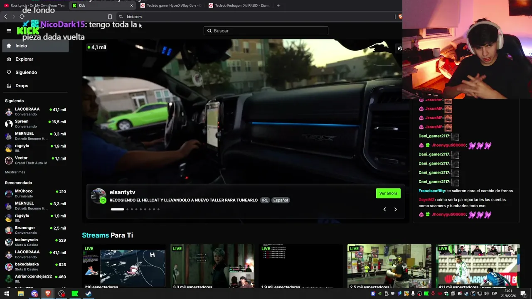Viewport: 532px width, 299px height.
Task: Click MrChoco's avatar in Recomendado
Action: 9,194
